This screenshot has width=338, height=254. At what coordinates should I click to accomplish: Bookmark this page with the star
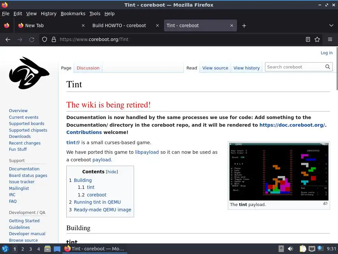[317, 40]
